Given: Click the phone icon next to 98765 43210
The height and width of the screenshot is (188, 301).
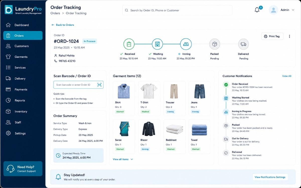Looking at the screenshot, I should coord(55,61).
